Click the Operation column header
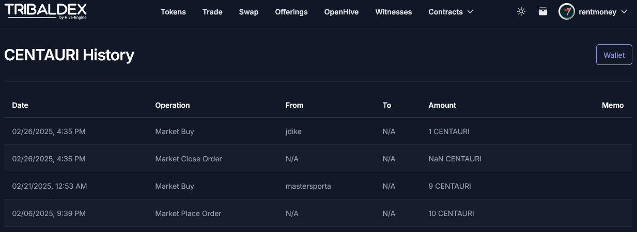Viewport: 637px width, 232px height. 173,105
